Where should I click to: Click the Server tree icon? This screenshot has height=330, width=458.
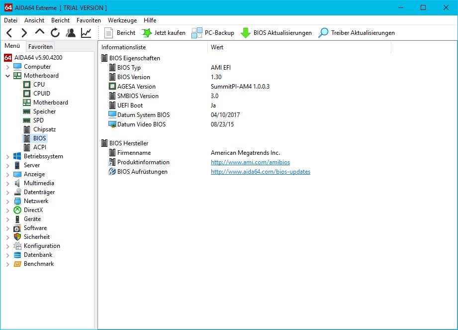point(17,165)
